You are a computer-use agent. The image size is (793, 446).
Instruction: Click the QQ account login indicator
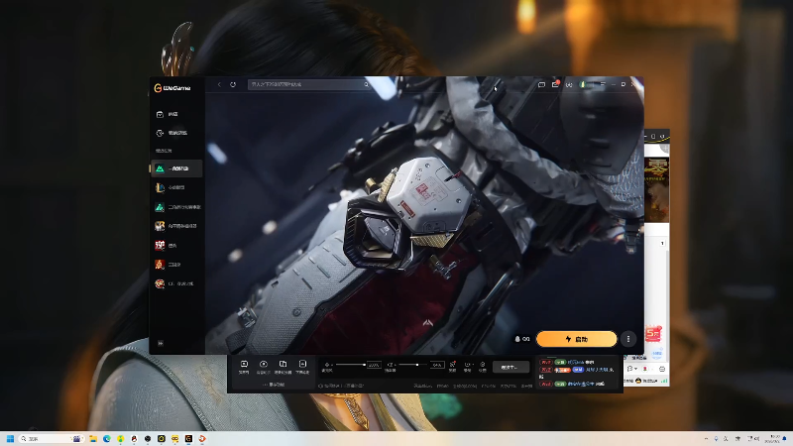coord(522,339)
